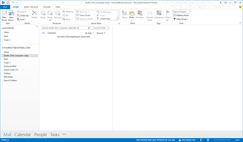Open the Filter Email dropdown
Screen dimensions: 243x142
click(180, 19)
